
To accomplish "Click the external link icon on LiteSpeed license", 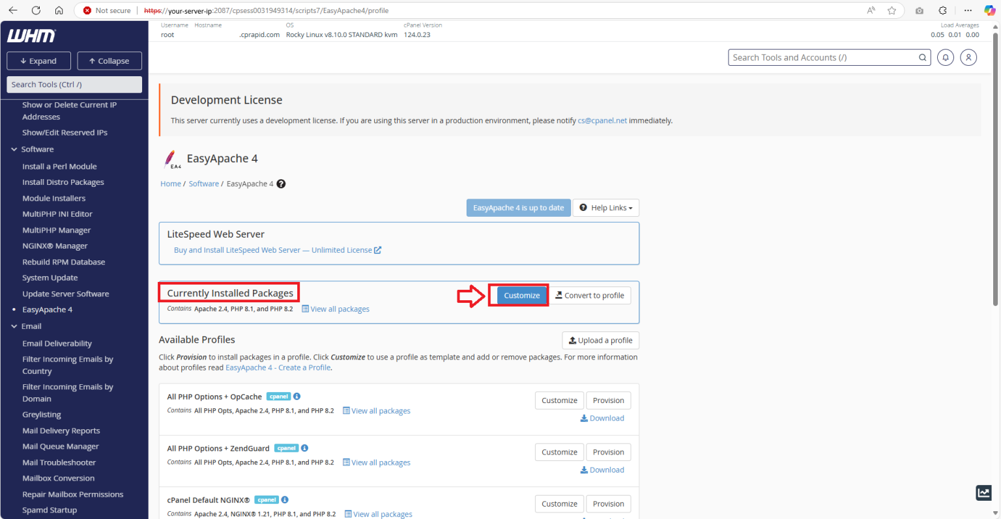I will [378, 249].
